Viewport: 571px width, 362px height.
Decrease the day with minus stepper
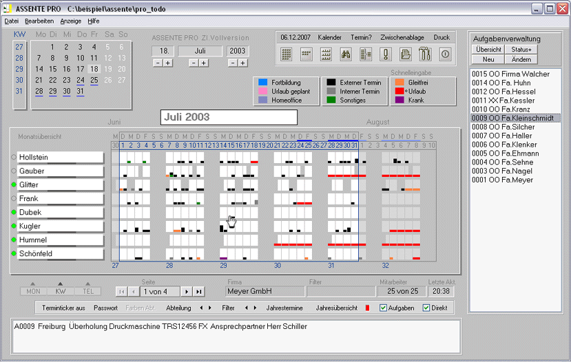[158, 63]
